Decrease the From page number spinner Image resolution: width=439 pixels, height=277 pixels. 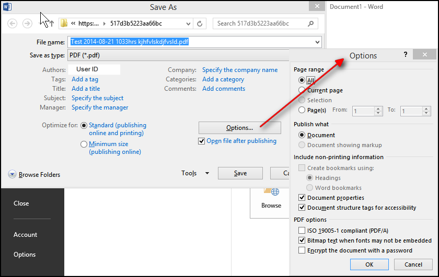tap(378, 113)
